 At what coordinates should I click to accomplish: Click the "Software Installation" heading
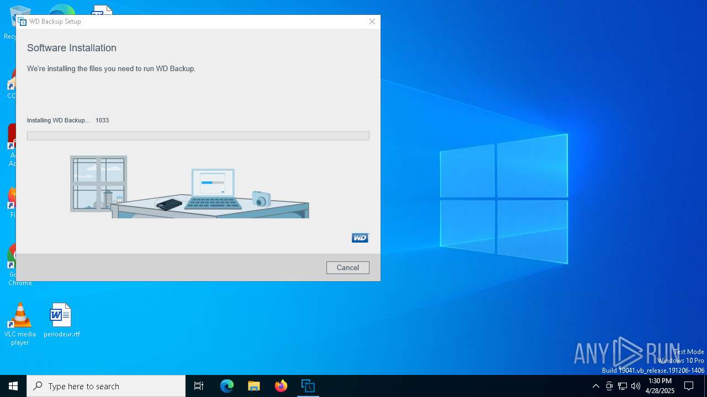click(x=72, y=48)
